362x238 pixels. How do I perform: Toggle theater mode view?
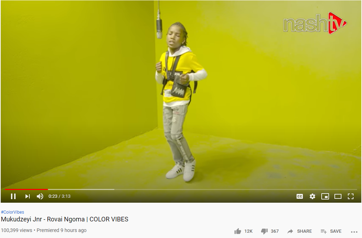(x=338, y=196)
